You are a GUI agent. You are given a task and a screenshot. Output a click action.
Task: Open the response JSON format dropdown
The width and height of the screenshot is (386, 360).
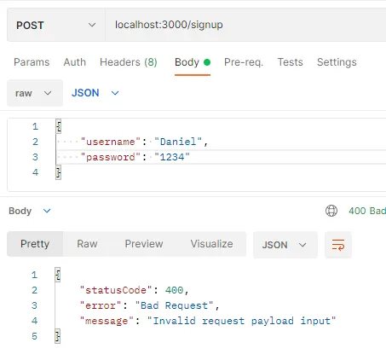click(x=285, y=245)
